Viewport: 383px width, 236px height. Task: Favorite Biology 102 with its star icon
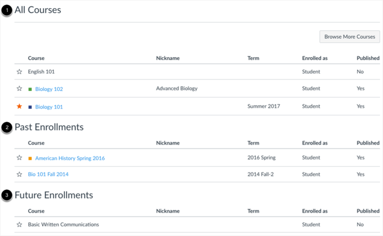(x=19, y=89)
